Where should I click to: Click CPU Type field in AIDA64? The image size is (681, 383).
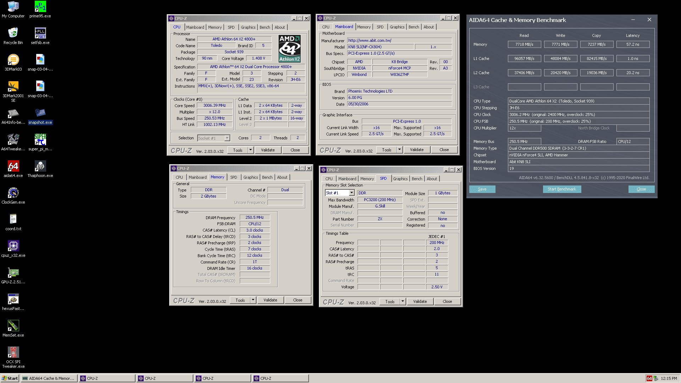[x=578, y=101]
